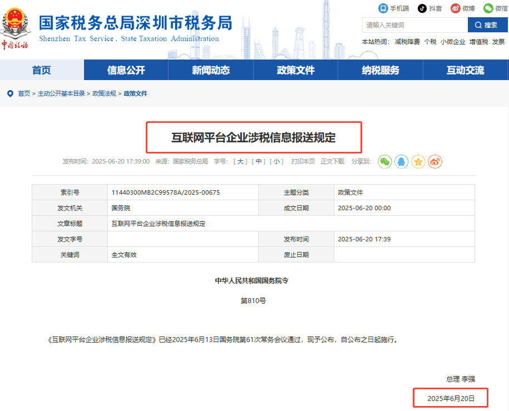Share article via green WeChat icon

click(385, 162)
